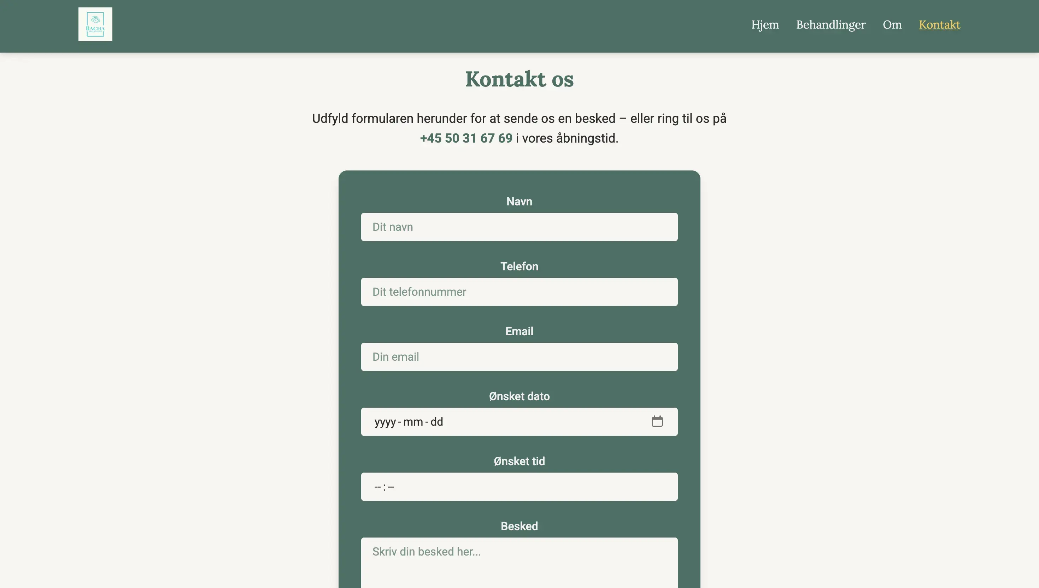Click the Dit telefonnummer field

pos(519,292)
